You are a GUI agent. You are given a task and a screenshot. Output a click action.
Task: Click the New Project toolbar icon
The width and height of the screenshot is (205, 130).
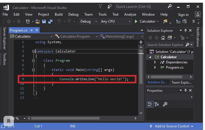pyautogui.click(x=28, y=21)
